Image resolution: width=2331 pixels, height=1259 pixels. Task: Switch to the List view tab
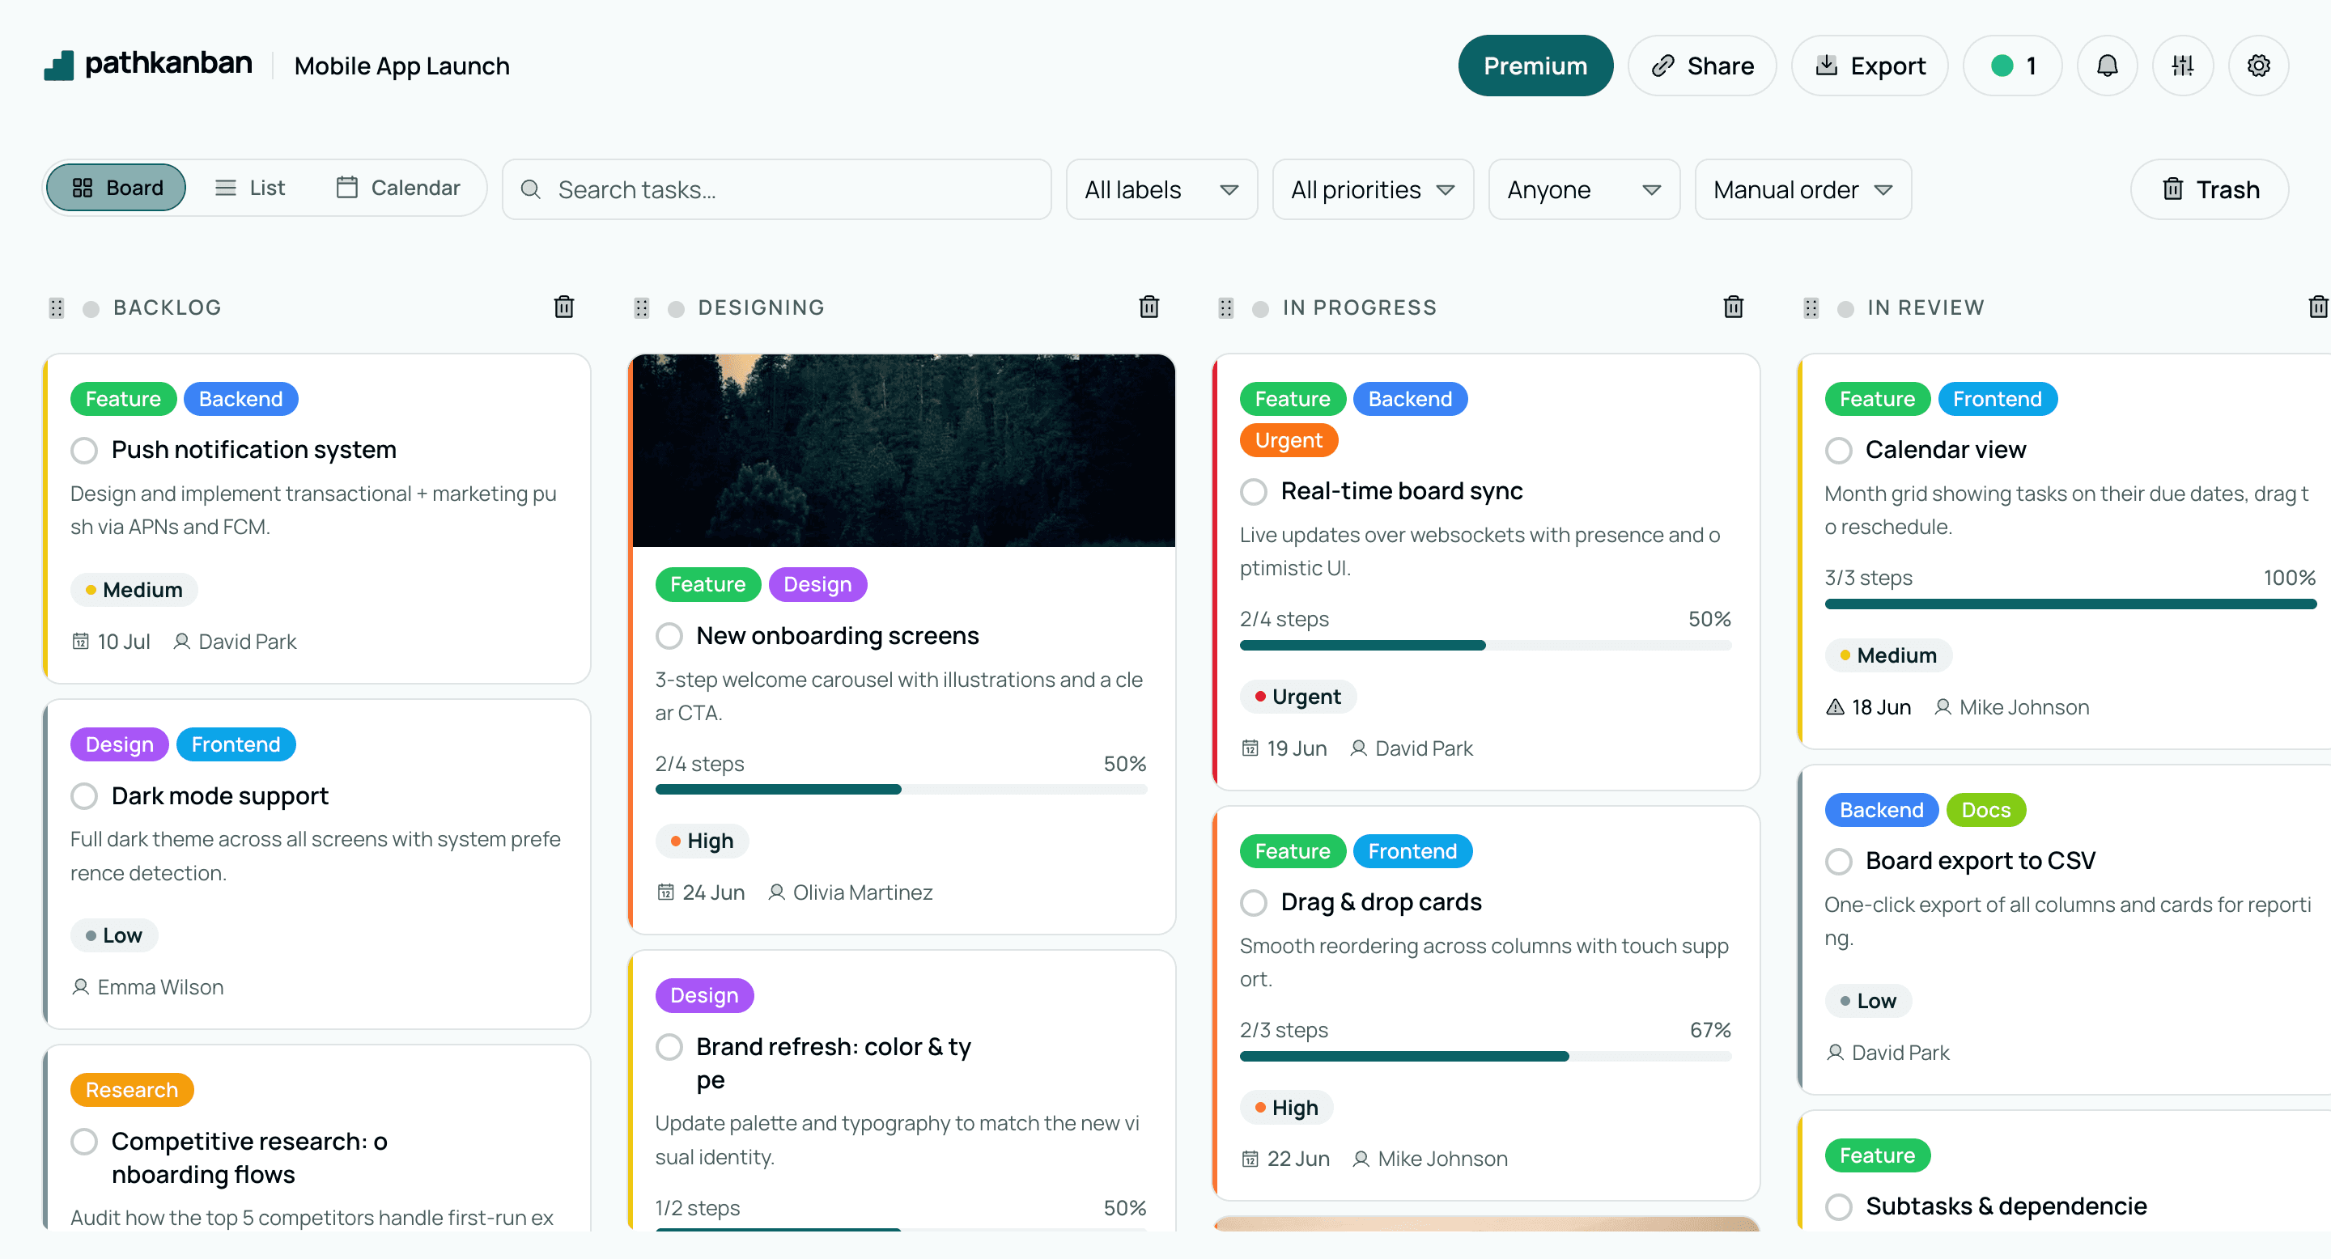pos(250,189)
